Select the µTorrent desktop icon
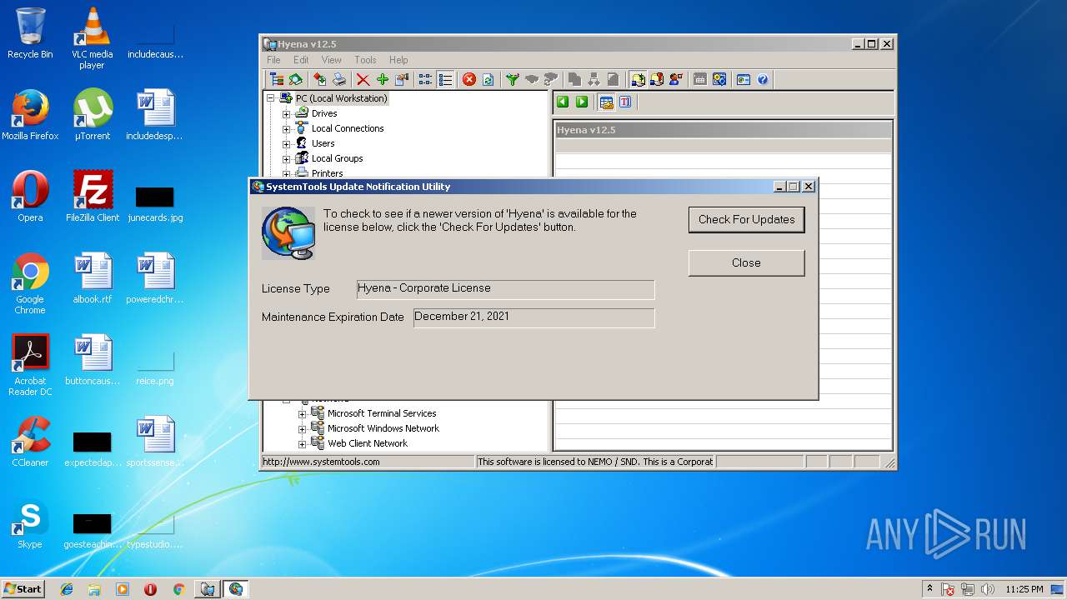This screenshot has width=1067, height=600. [x=92, y=114]
